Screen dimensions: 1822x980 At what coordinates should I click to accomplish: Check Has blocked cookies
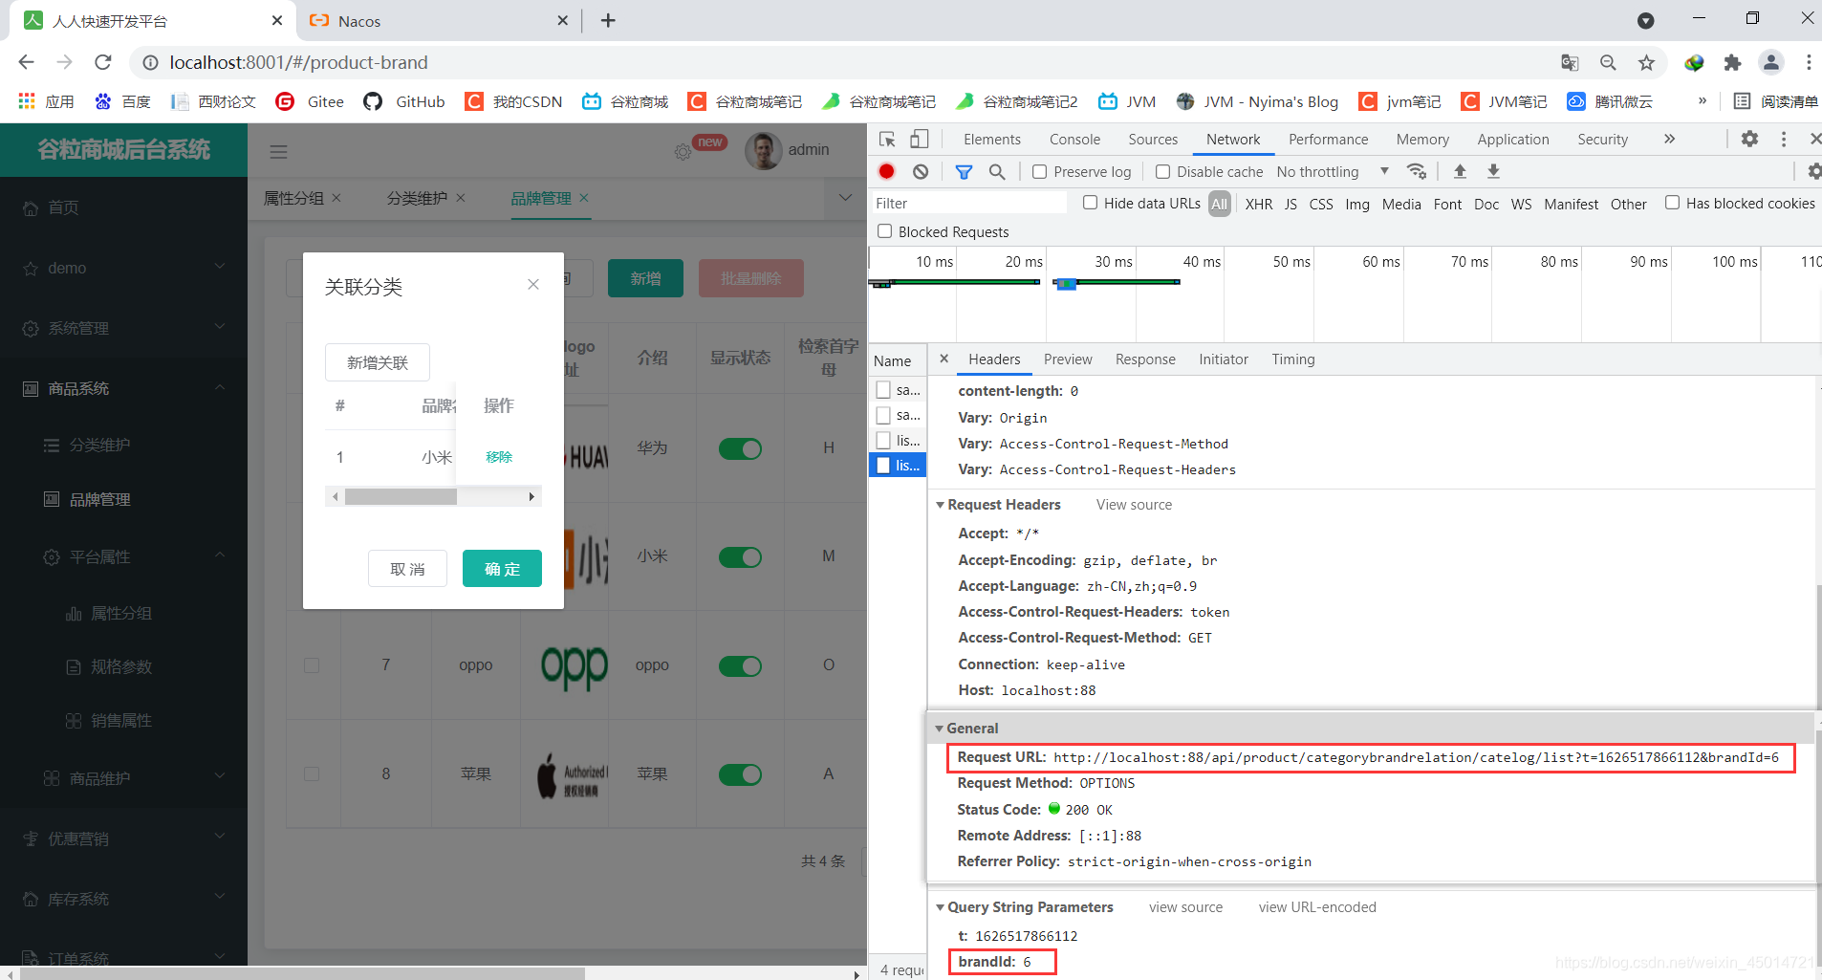click(x=1672, y=203)
